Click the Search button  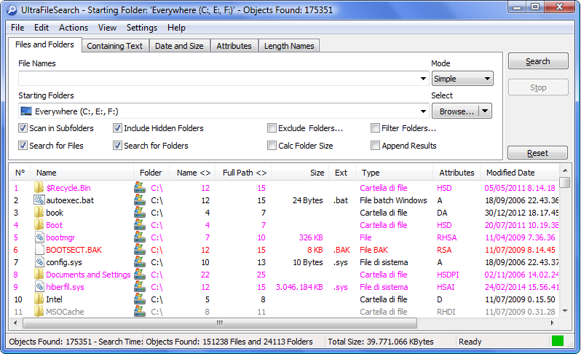(538, 61)
